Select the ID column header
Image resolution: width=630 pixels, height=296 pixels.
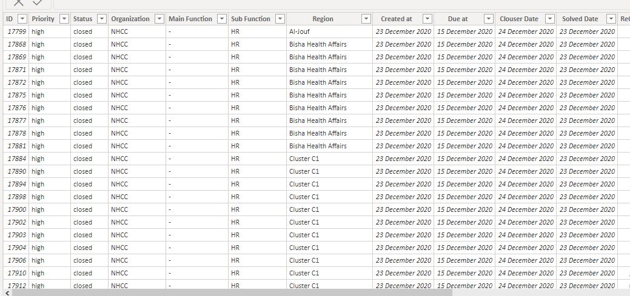[10, 19]
